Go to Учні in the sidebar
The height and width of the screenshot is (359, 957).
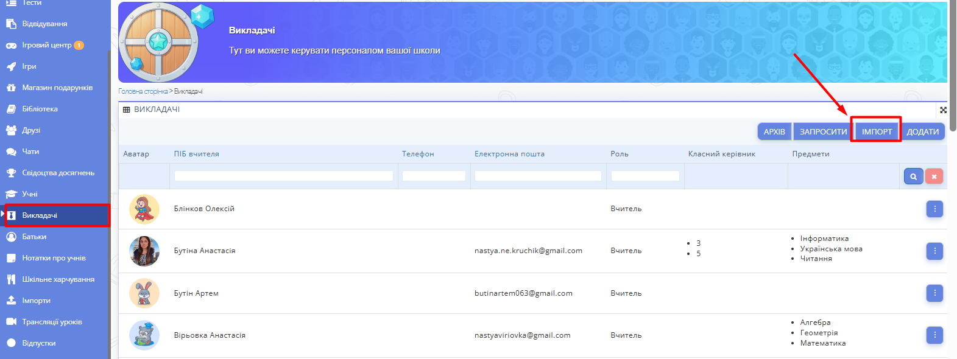point(29,194)
